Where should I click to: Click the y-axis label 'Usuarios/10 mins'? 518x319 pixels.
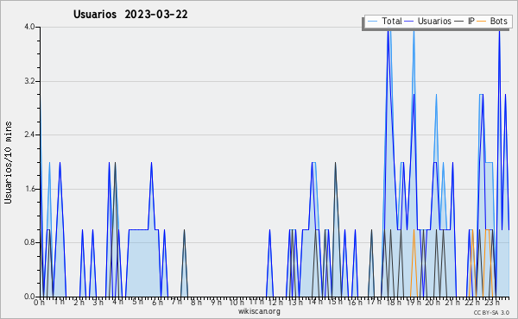tap(8, 162)
